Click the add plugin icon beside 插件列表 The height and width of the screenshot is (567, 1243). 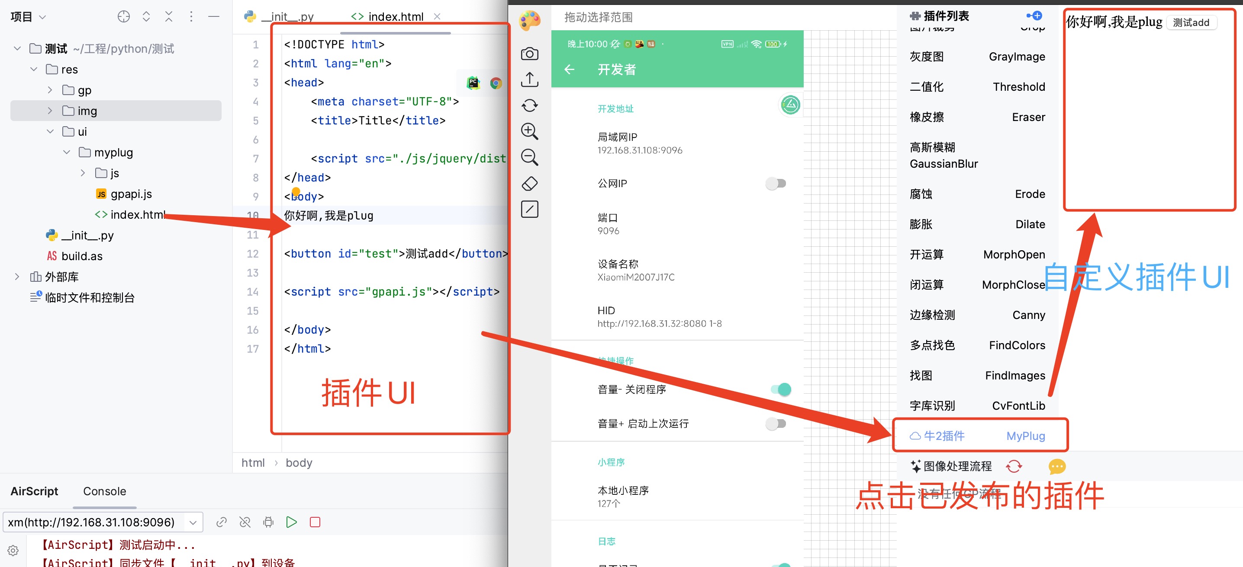pyautogui.click(x=1034, y=16)
